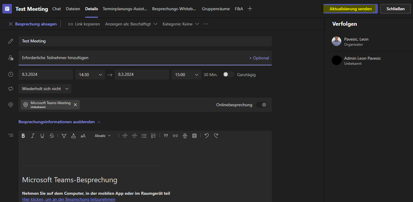Open the font color tool

[x=74, y=135]
